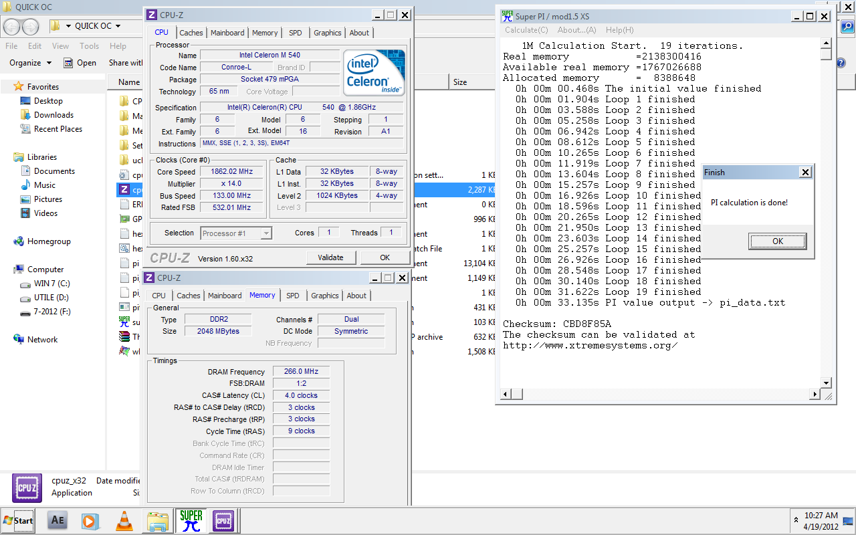The width and height of the screenshot is (856, 535).
Task: Select Homegroup in navigation pane
Action: click(x=49, y=241)
